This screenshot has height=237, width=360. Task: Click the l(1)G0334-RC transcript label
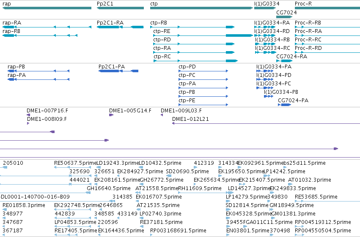click(x=272, y=48)
